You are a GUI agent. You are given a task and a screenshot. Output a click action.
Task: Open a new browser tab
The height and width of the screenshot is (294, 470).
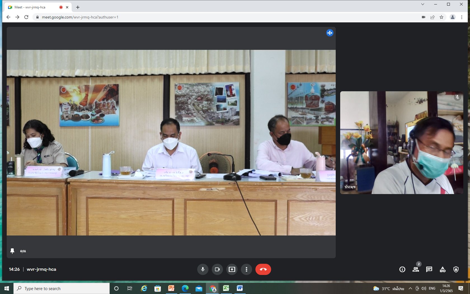(78, 7)
